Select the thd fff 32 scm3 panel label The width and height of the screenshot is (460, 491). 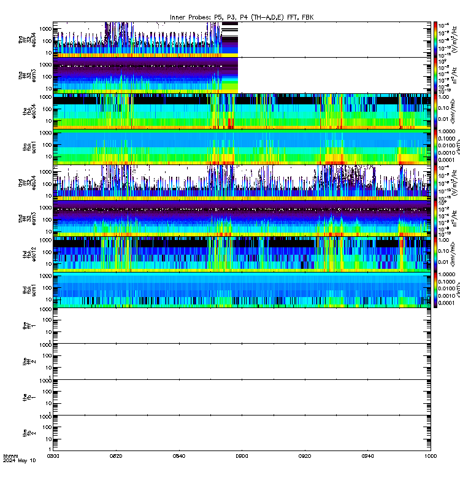(27, 218)
